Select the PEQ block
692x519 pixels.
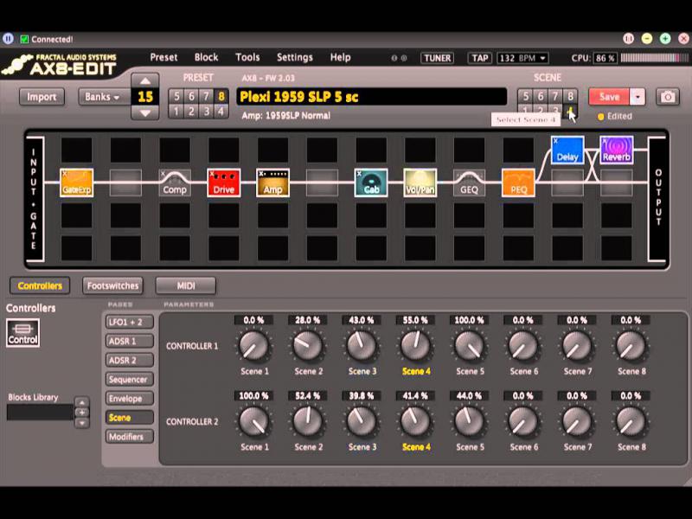click(518, 183)
